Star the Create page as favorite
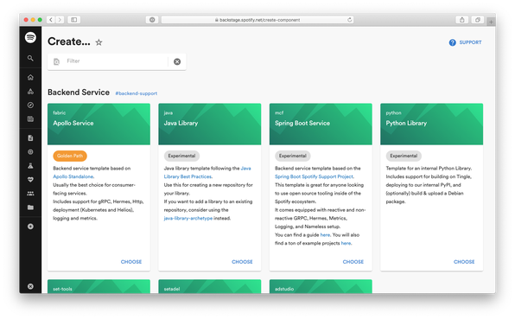The image size is (515, 319). click(99, 42)
